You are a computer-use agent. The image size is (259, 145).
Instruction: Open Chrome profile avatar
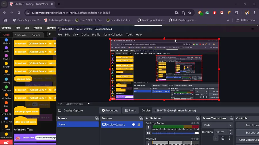click(x=247, y=13)
